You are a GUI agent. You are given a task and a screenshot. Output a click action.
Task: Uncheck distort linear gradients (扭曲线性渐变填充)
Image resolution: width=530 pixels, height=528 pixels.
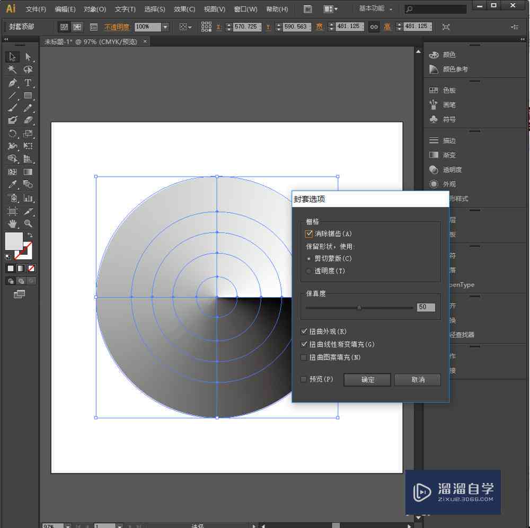[x=304, y=344]
